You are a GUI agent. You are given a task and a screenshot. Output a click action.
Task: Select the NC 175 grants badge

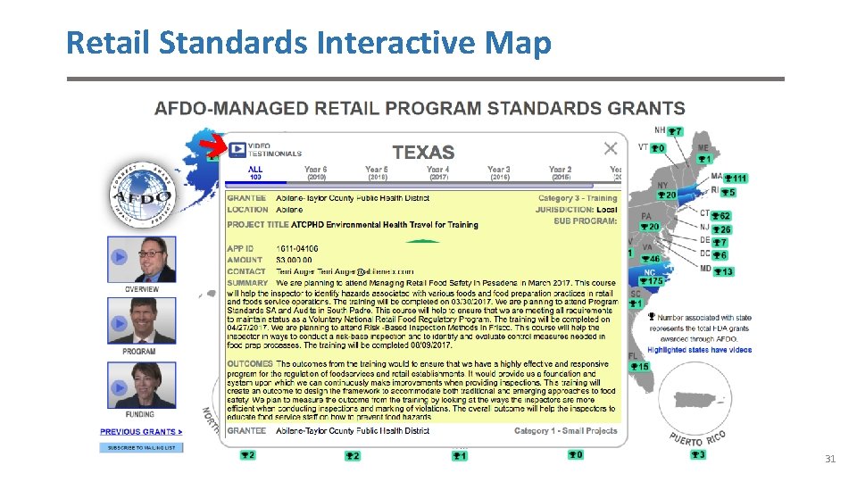click(652, 281)
